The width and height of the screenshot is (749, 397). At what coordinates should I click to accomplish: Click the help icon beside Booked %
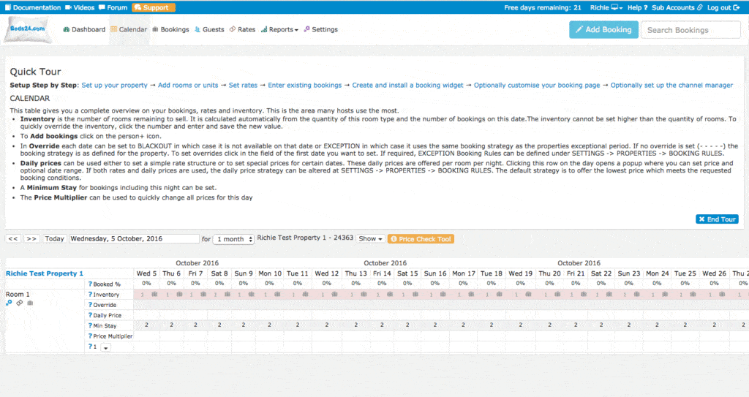click(90, 284)
